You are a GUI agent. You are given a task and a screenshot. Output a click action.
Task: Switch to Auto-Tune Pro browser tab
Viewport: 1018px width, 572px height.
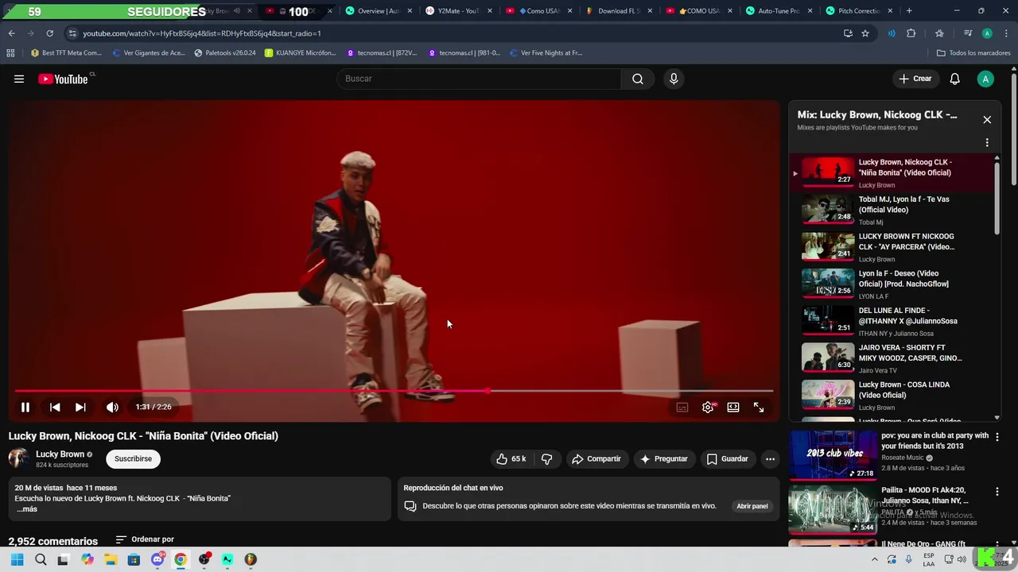click(779, 11)
